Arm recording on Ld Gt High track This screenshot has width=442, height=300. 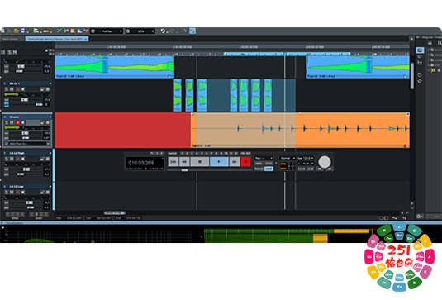[x=17, y=159]
